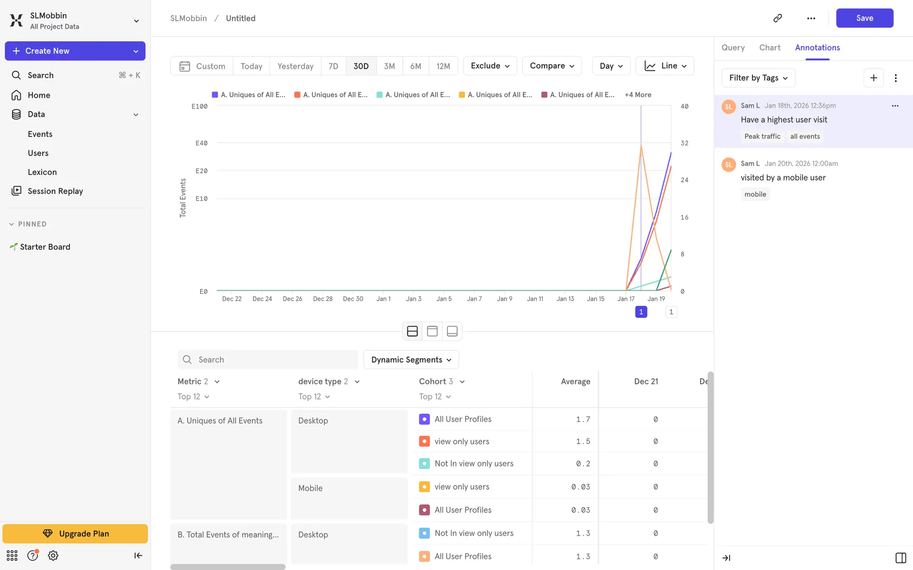Open the Line chart type dropdown
913x570 pixels.
tap(665, 66)
